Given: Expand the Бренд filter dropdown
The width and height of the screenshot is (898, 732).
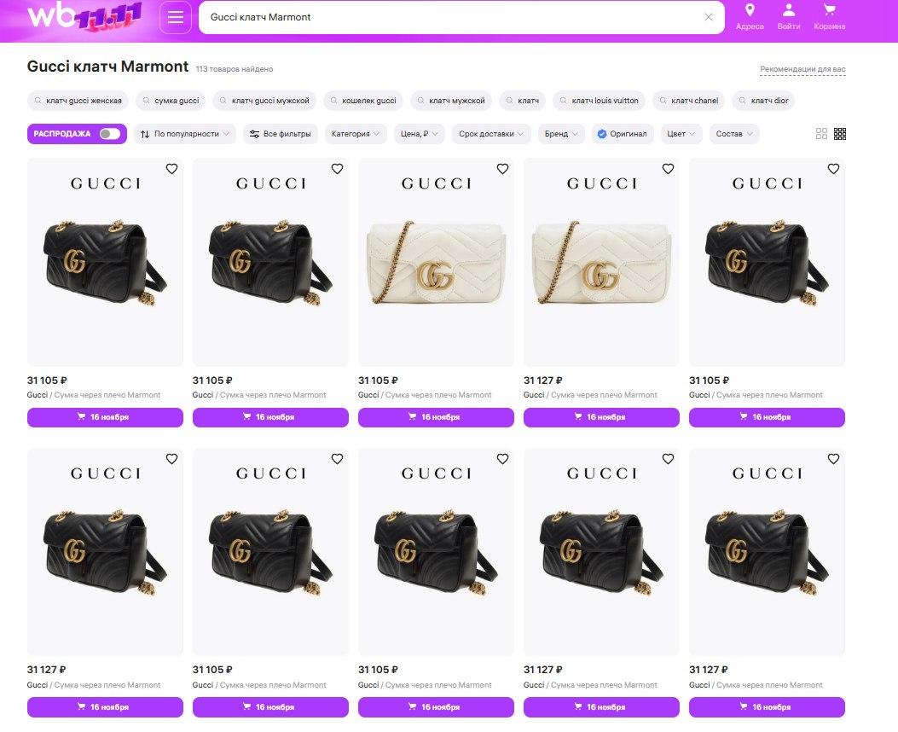Looking at the screenshot, I should click(x=561, y=133).
